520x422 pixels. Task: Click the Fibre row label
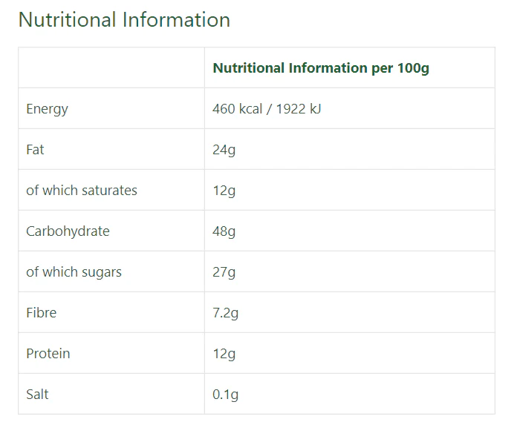tap(42, 313)
